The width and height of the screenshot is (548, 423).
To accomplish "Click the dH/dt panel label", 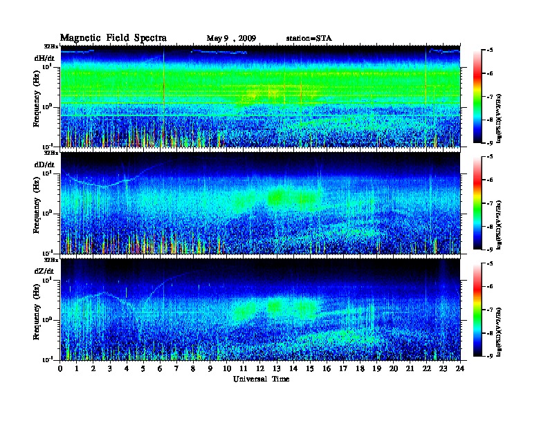I will click(x=44, y=58).
